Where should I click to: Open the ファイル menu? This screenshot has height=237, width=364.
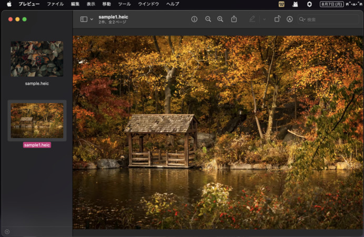pyautogui.click(x=55, y=4)
